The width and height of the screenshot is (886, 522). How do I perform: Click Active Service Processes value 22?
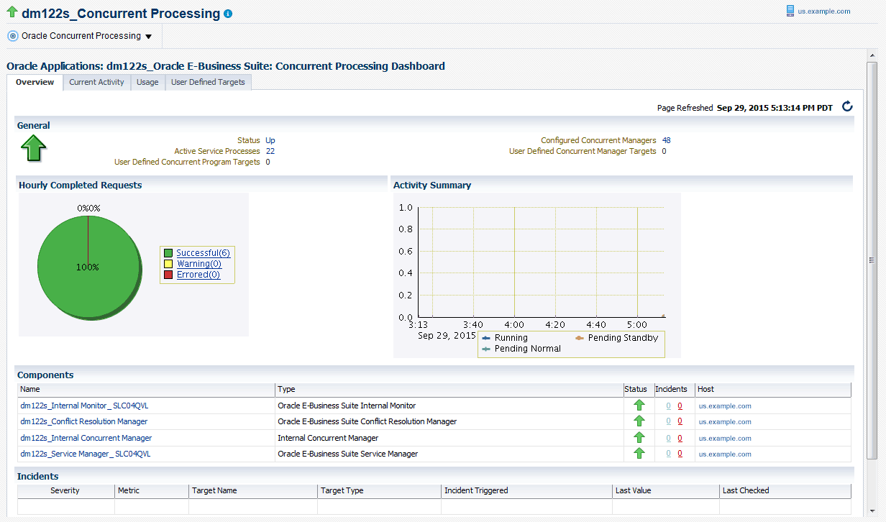click(270, 151)
